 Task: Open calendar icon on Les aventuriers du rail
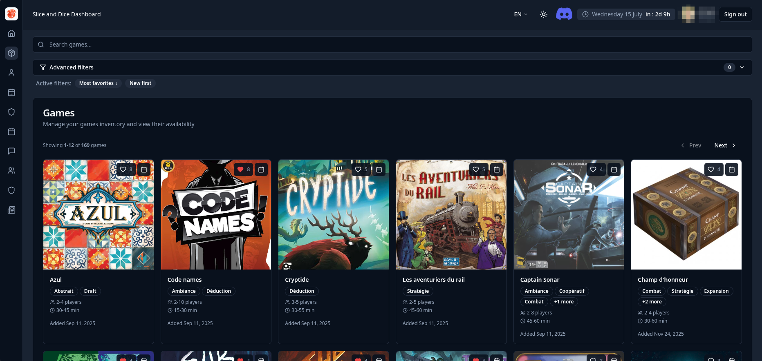497,169
